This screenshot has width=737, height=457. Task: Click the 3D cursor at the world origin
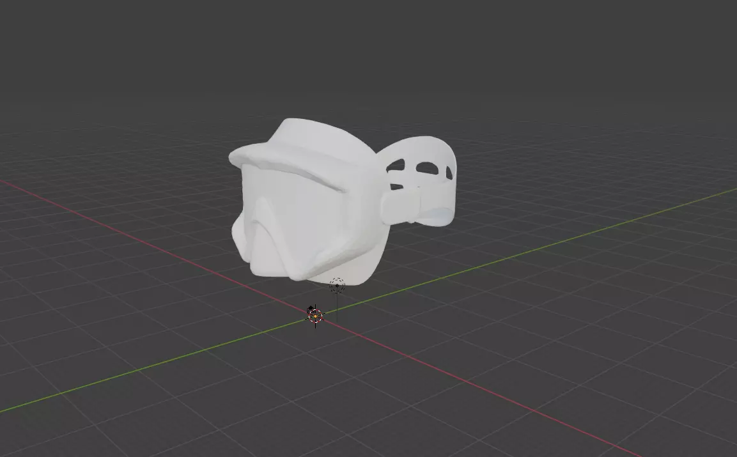[315, 316]
